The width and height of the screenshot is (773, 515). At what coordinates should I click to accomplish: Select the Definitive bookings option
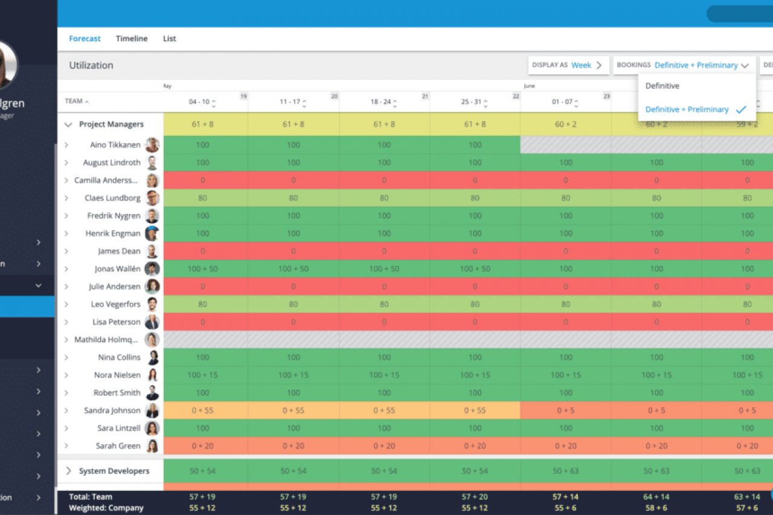[x=662, y=86]
